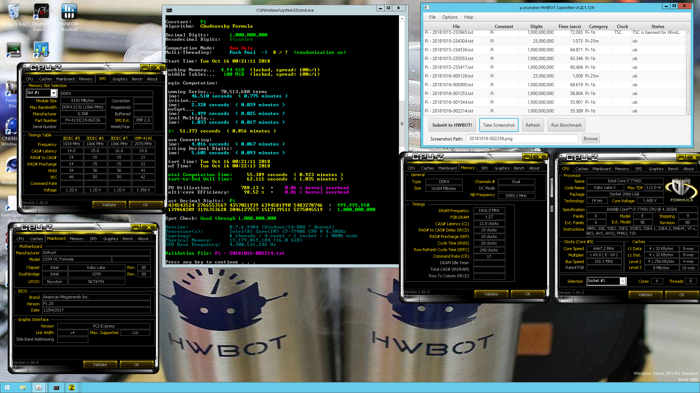Click OK in CPU tab window

[x=681, y=295]
